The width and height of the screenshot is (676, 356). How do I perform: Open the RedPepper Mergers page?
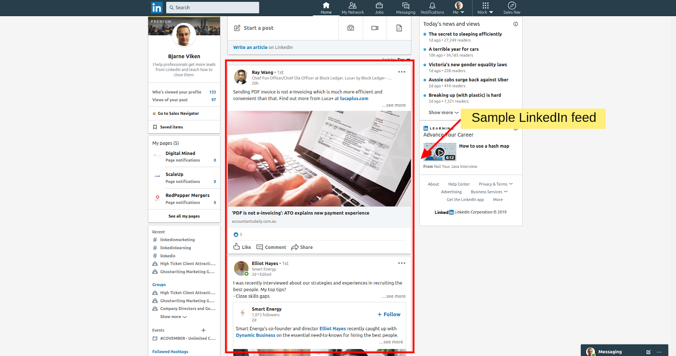click(187, 195)
